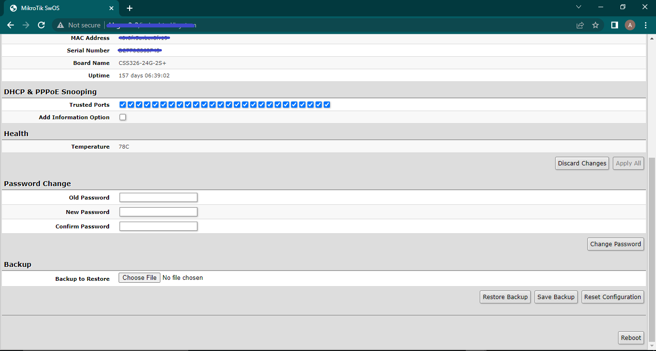Uncheck the last Trusted Ports checkbox

pyautogui.click(x=327, y=105)
